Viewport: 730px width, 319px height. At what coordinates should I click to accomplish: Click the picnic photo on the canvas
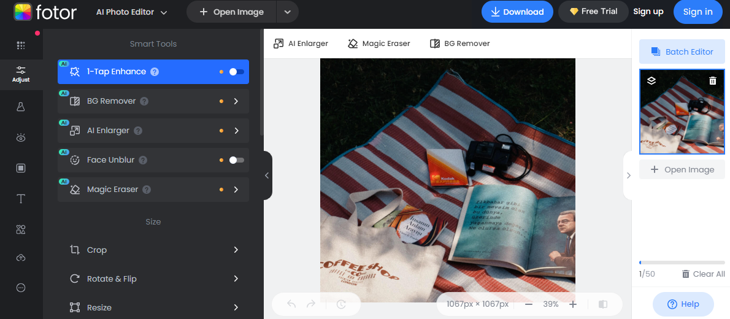point(448,180)
